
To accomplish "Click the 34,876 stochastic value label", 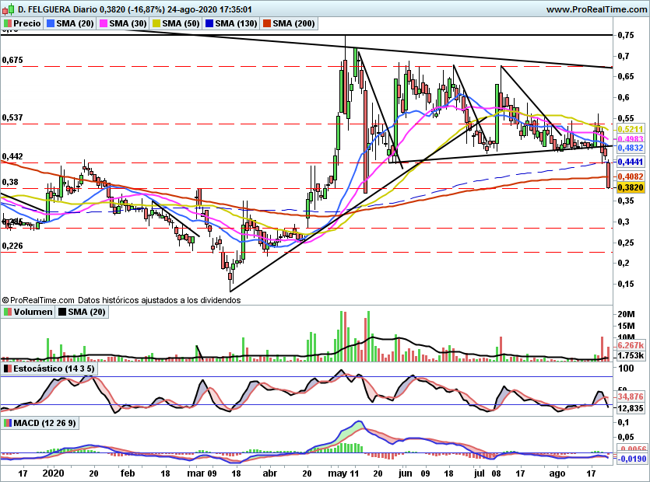I will [631, 396].
